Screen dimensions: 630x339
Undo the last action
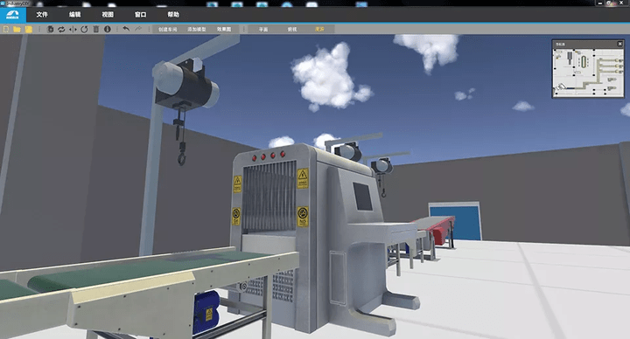(126, 29)
